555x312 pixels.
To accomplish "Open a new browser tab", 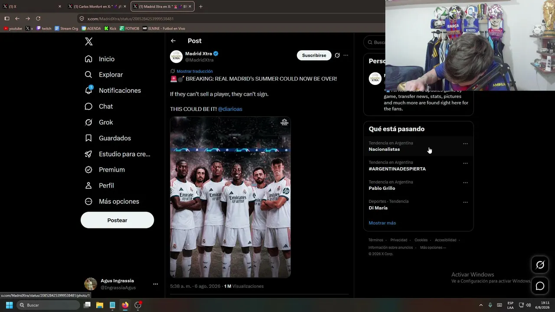I will point(200,6).
